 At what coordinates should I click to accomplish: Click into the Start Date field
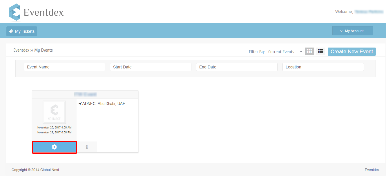(151, 67)
